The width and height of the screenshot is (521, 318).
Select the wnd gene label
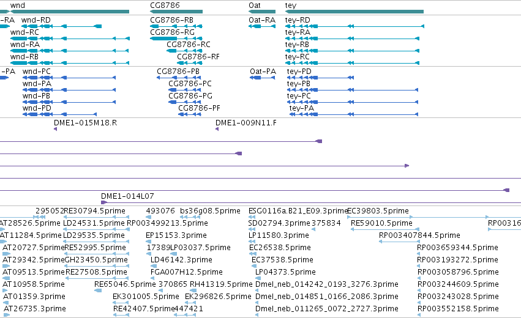pos(18,6)
